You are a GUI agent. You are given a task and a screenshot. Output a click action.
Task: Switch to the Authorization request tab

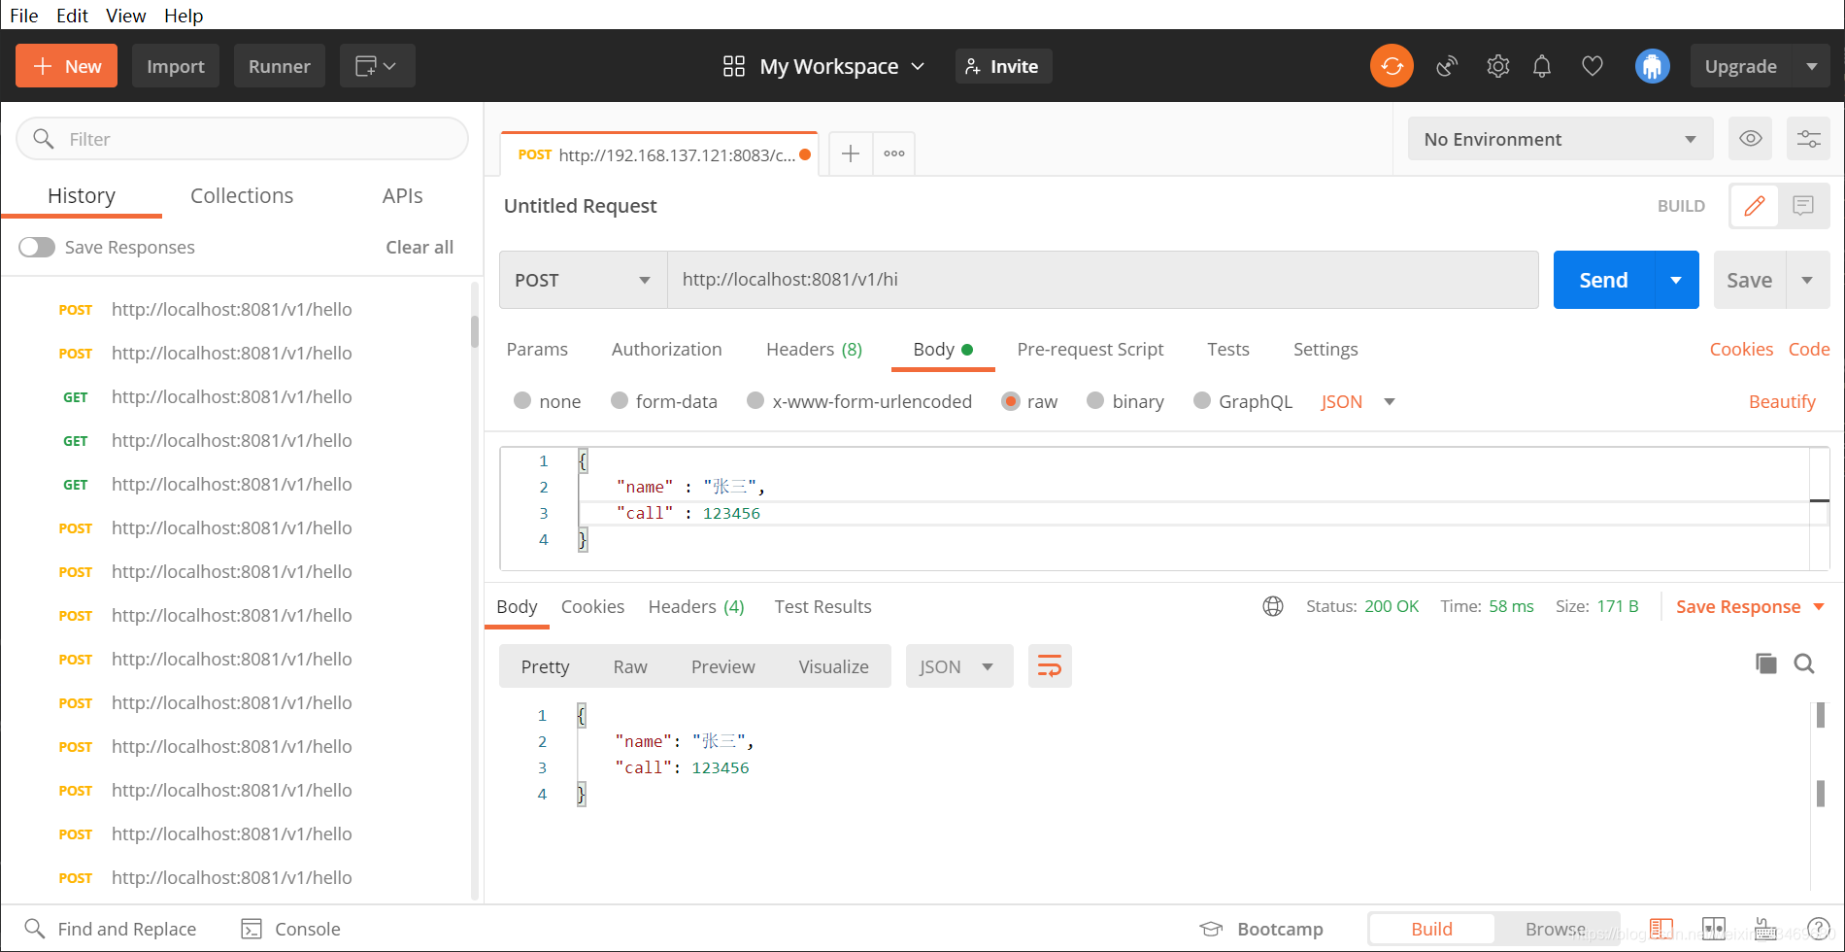(x=666, y=349)
